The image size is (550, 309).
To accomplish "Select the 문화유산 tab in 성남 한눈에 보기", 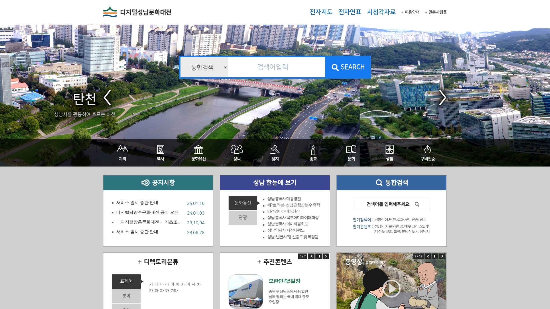I will [243, 203].
